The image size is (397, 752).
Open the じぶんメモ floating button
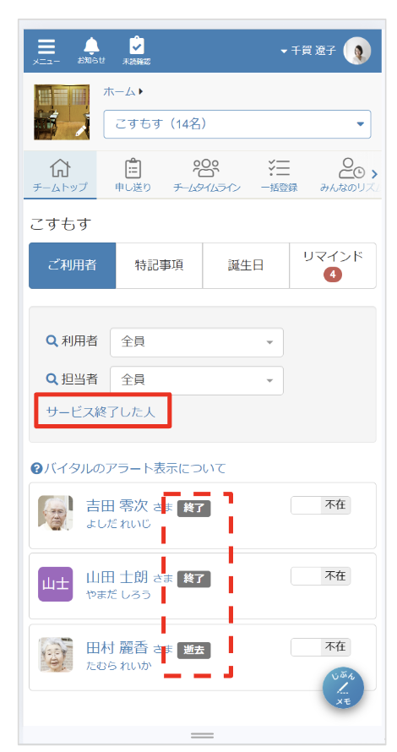(x=343, y=689)
